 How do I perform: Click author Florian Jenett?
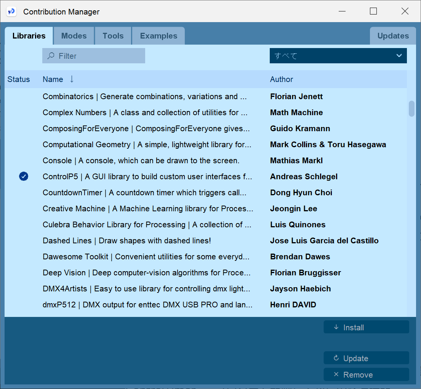pyautogui.click(x=296, y=96)
